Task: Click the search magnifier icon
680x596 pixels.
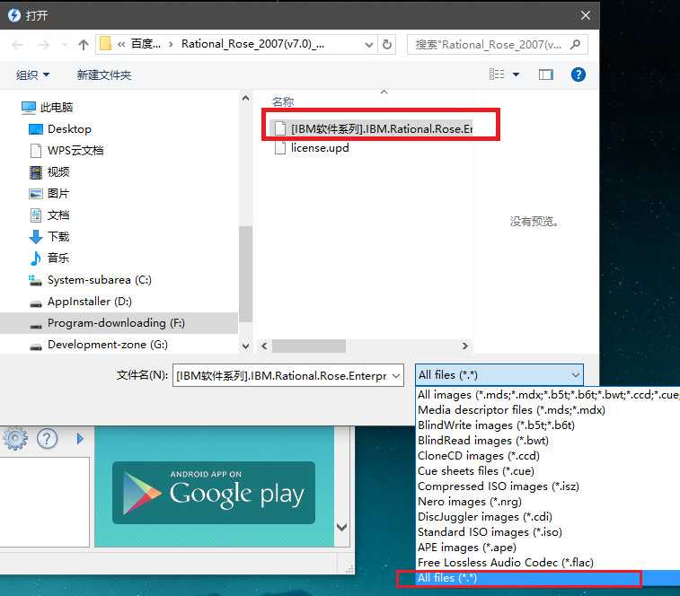Action: 576,45
